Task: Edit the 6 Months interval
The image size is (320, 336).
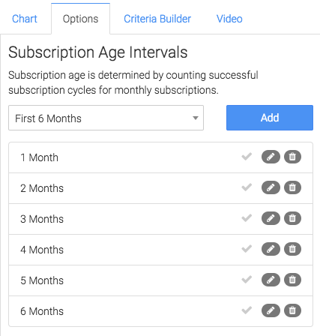Action: (271, 310)
